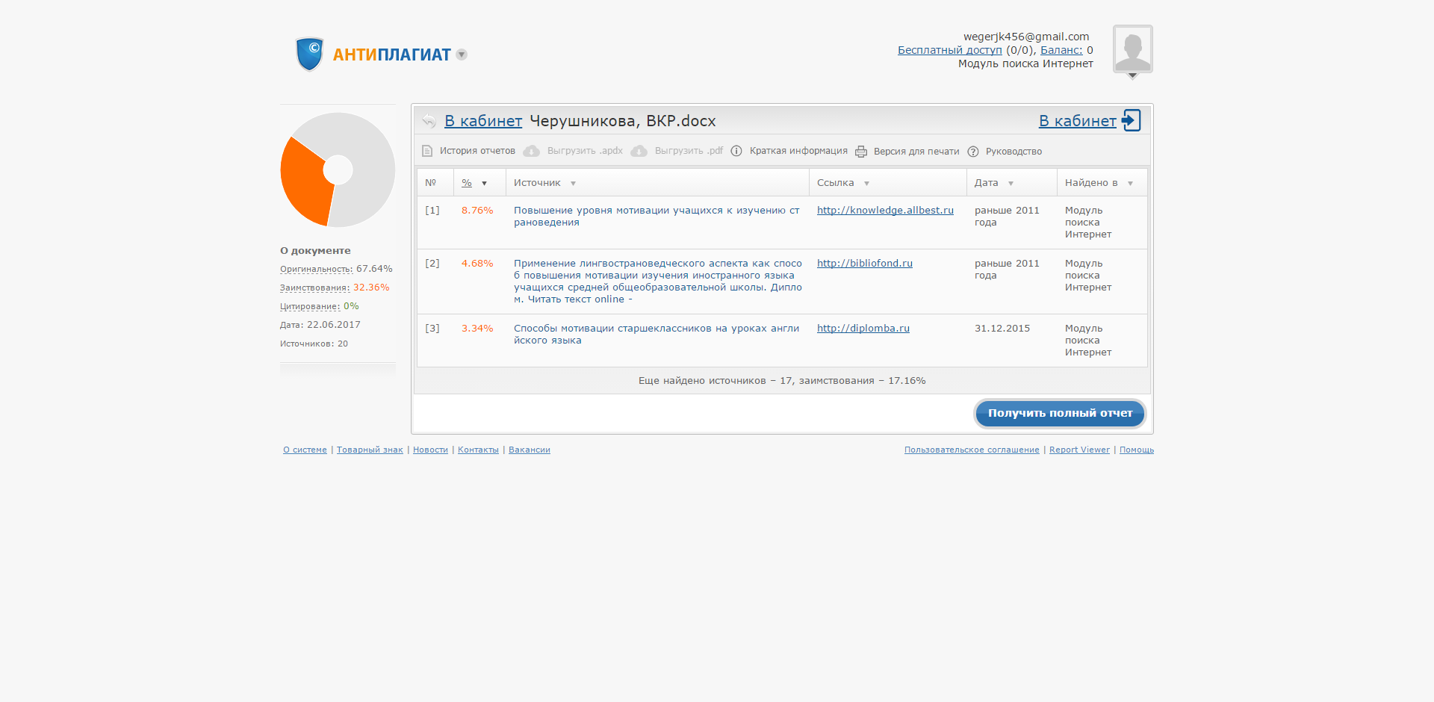Click the Краткая информация info icon

(x=736, y=151)
